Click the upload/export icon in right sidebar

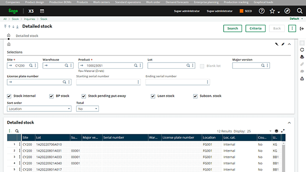click(x=302, y=78)
